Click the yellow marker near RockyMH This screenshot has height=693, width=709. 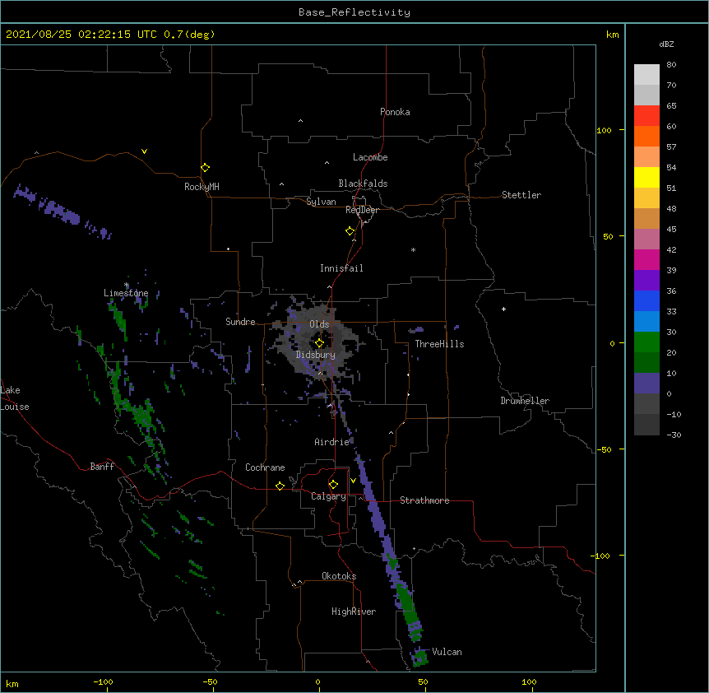click(x=205, y=167)
